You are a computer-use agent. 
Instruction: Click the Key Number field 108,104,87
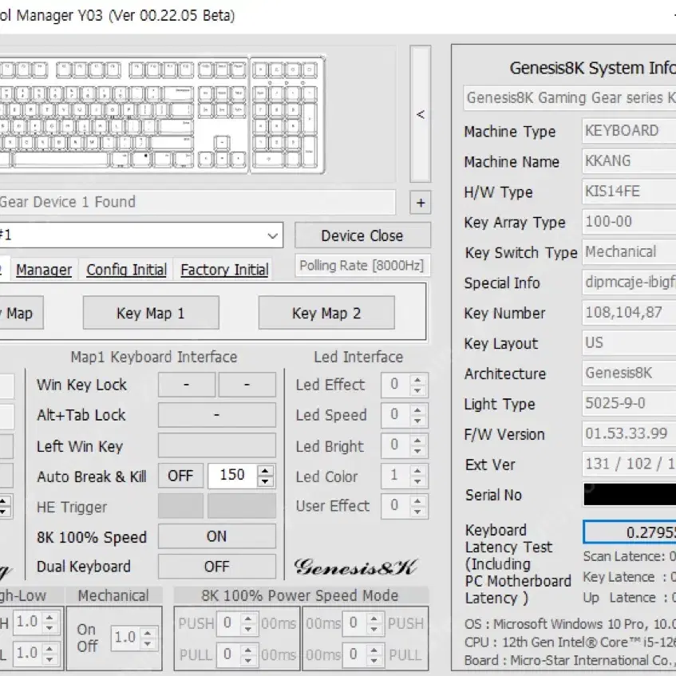[629, 313]
